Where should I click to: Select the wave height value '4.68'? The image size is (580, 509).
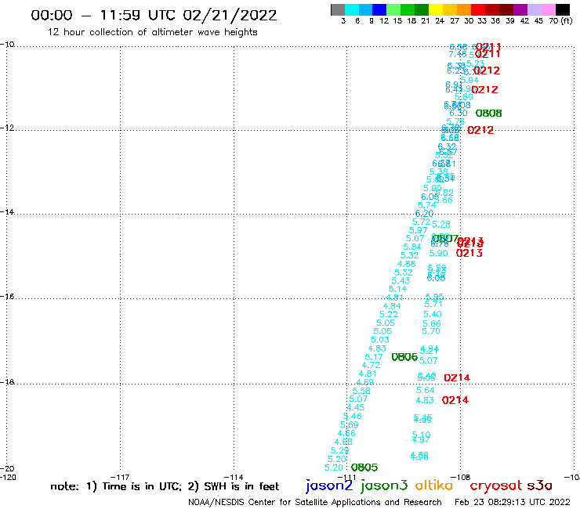(343, 442)
